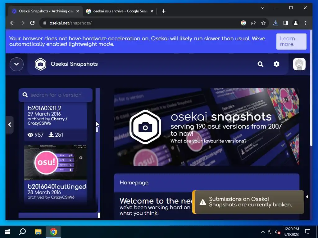The image size is (318, 238).
Task: Reload the current page
Action: click(x=32, y=23)
